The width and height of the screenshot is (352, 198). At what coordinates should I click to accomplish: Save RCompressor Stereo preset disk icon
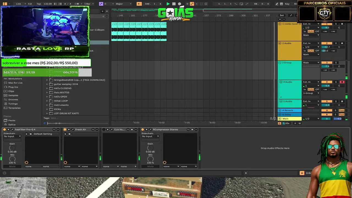pyautogui.click(x=192, y=130)
